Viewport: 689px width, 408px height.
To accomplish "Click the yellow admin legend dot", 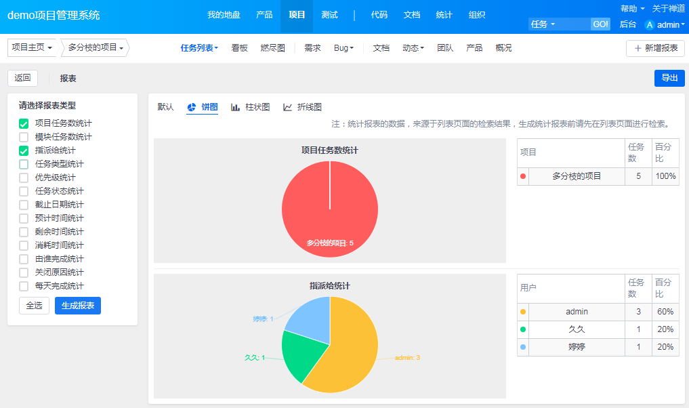I will coord(523,312).
